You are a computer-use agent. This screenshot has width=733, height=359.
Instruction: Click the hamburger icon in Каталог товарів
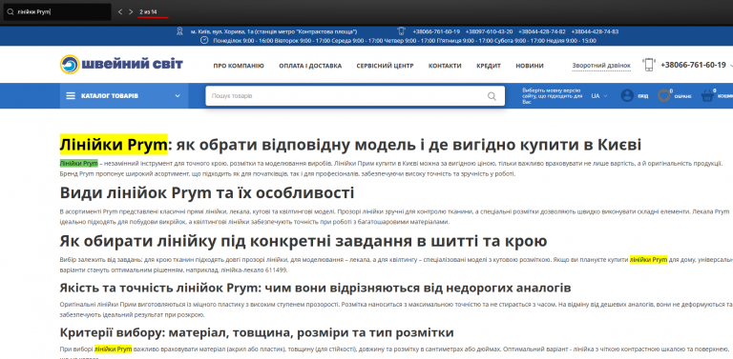pyautogui.click(x=71, y=95)
